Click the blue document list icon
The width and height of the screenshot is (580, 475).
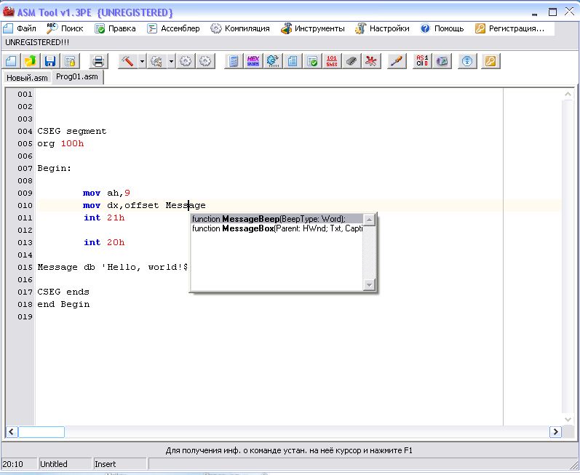pos(293,61)
